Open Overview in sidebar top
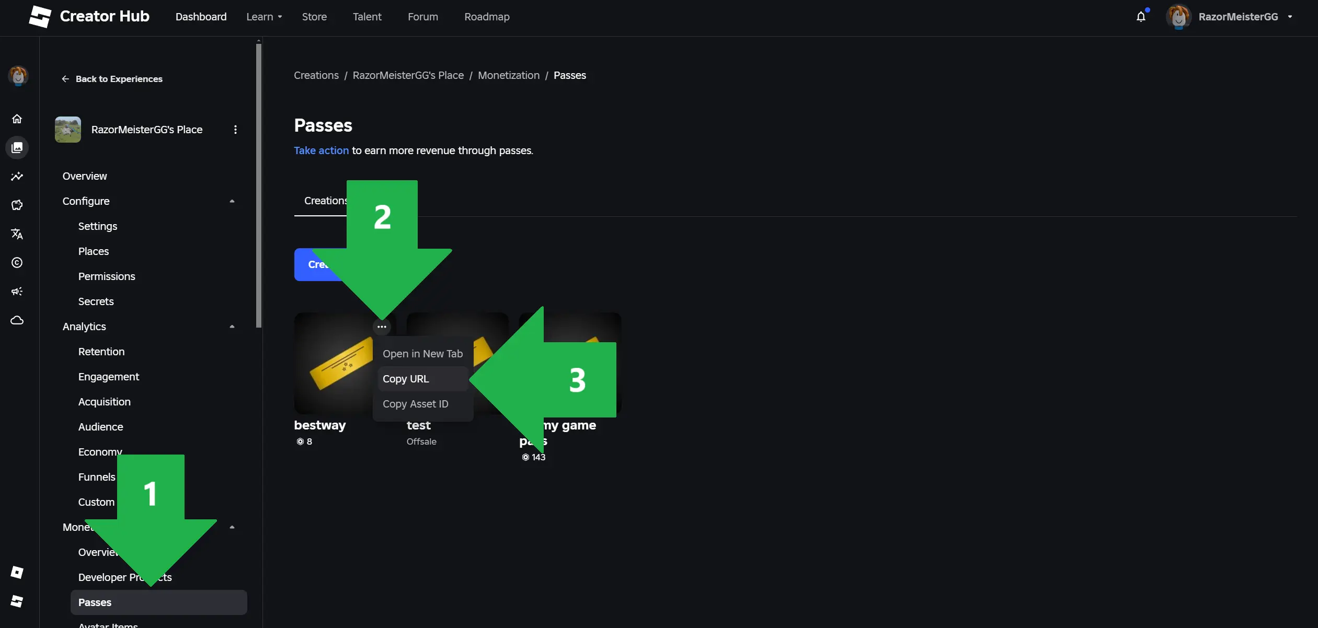 point(85,176)
